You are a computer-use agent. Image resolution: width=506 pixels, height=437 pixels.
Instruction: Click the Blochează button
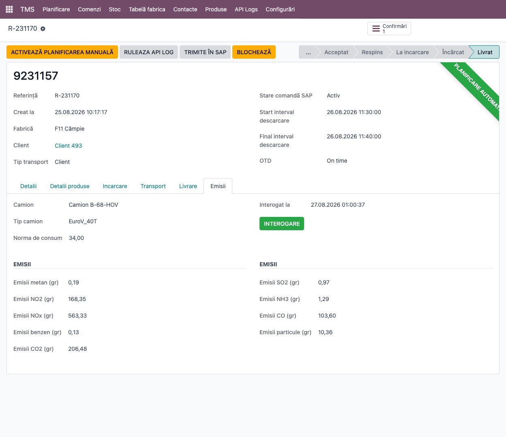(x=254, y=52)
